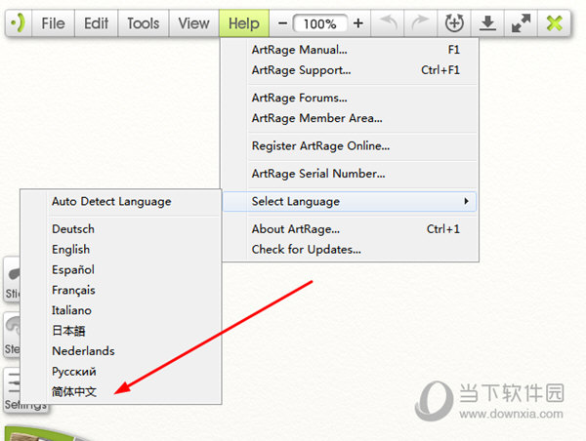
Task: Choose Check for Updates
Action: tap(351, 250)
